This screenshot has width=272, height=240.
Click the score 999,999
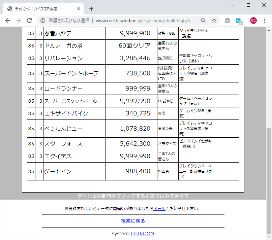pyautogui.click(x=138, y=89)
